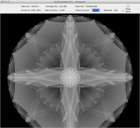Click the Max Hits value 183,051
This screenshot has width=140, height=128.
pyautogui.click(x=35, y=6)
